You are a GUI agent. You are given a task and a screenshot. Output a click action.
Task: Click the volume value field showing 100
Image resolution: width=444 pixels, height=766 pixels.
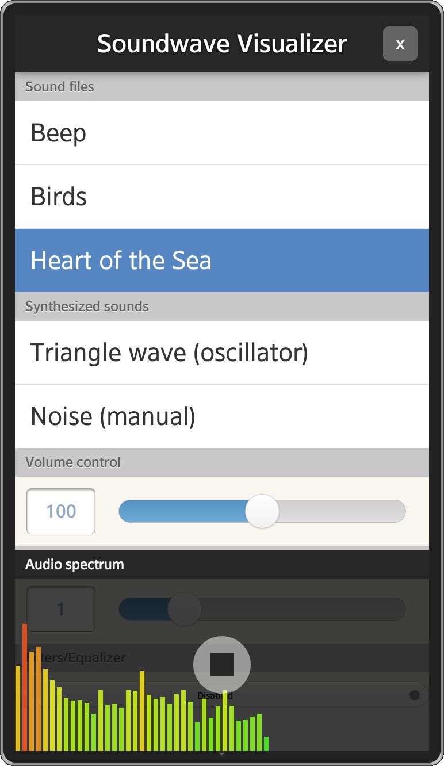point(61,511)
